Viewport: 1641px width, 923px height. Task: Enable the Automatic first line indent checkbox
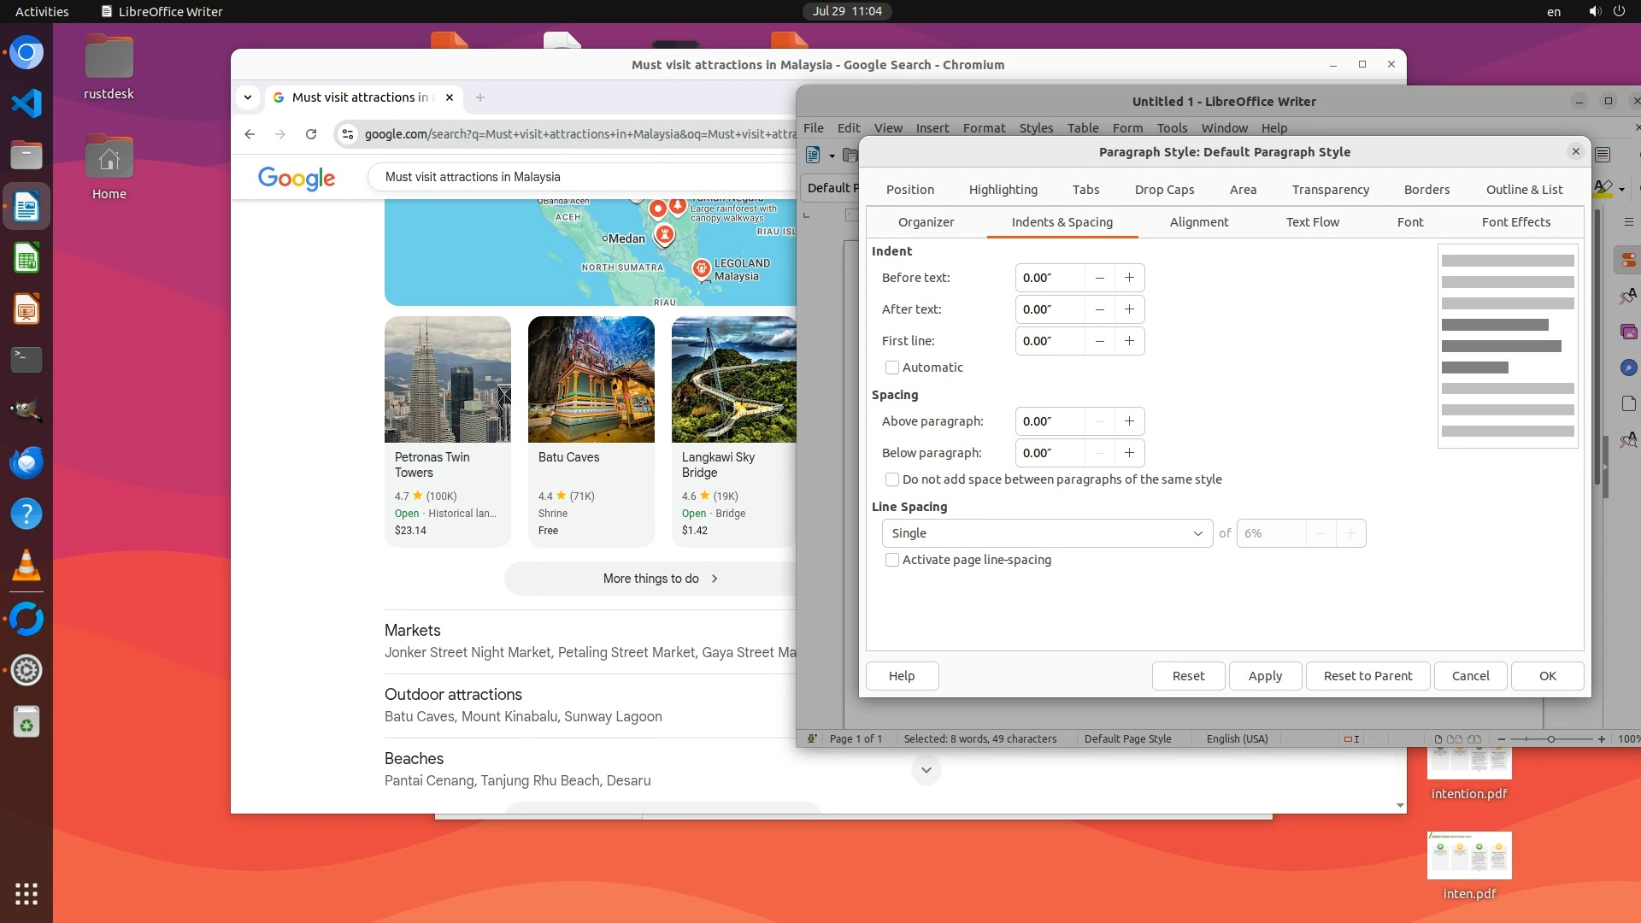[892, 367]
